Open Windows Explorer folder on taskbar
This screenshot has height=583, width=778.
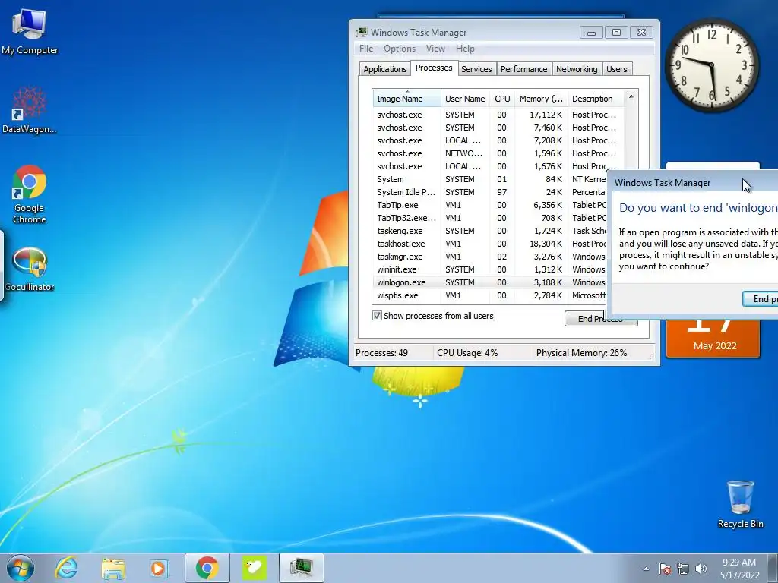pos(113,568)
